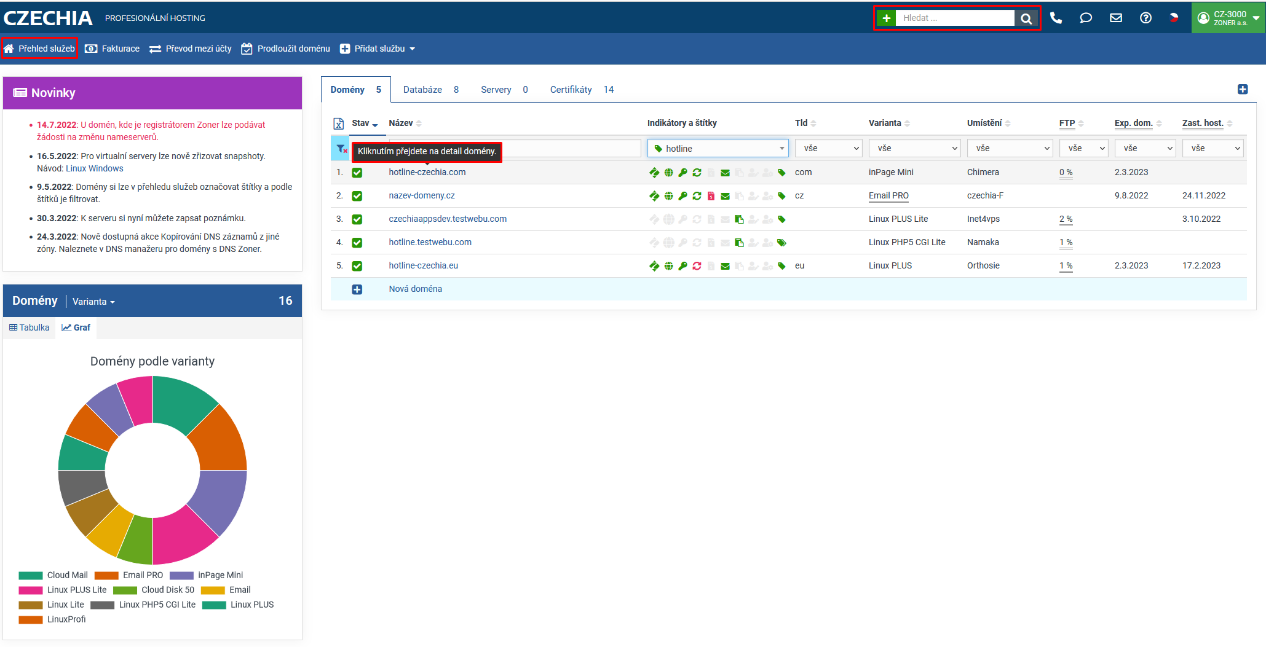Screen dimensions: 1266x647
Task: Toggle the status checkbox for hotline.testwebu.com
Action: 357,243
